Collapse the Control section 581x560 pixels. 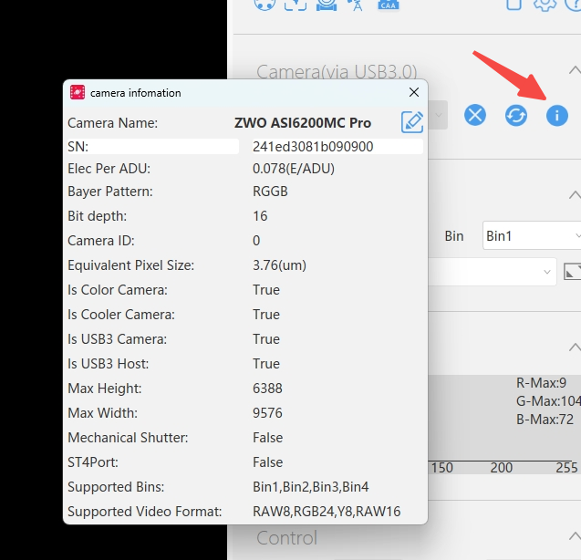(x=573, y=537)
